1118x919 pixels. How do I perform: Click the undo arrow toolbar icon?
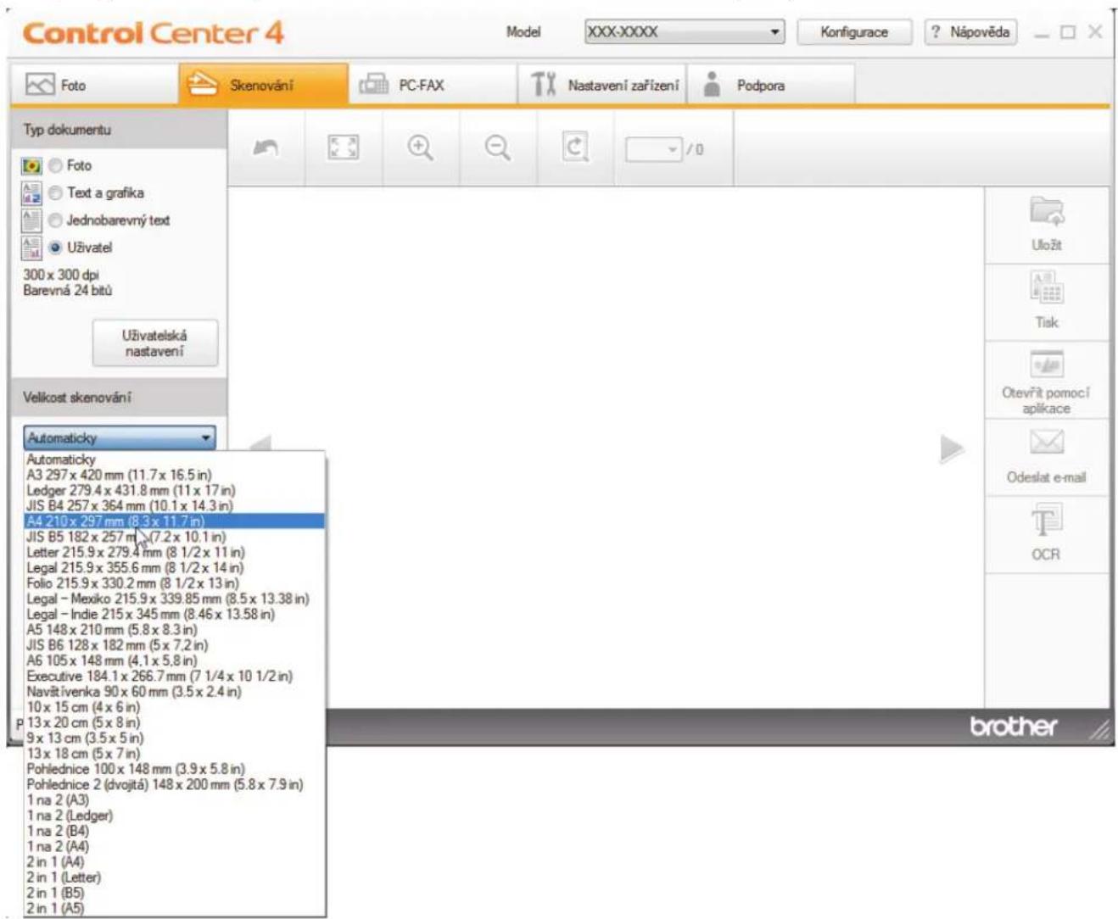(x=266, y=148)
